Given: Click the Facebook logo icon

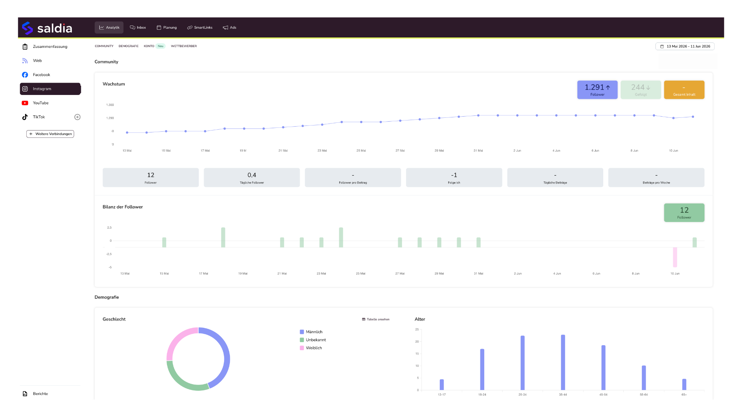Looking at the screenshot, I should [25, 75].
